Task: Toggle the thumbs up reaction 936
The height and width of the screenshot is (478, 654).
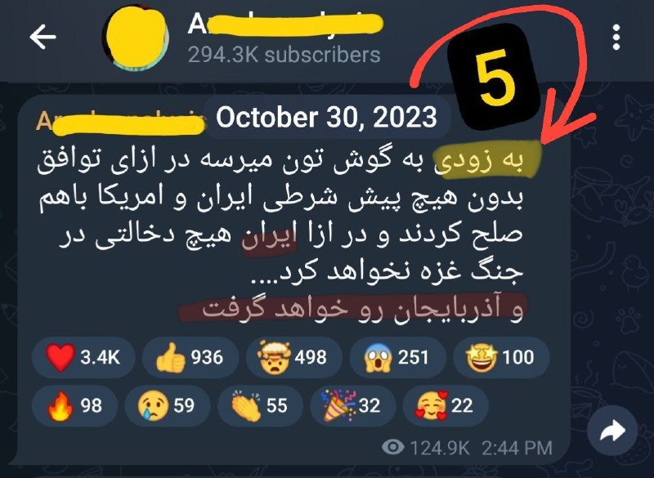Action: [x=190, y=358]
